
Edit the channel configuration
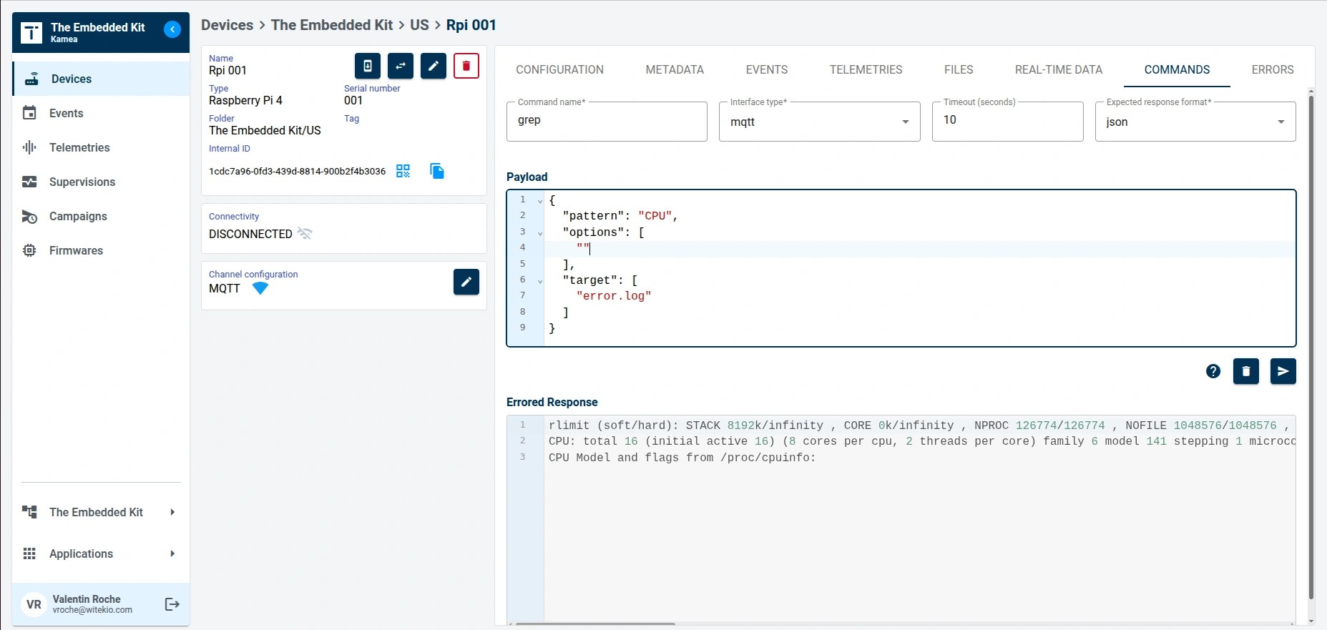(466, 282)
